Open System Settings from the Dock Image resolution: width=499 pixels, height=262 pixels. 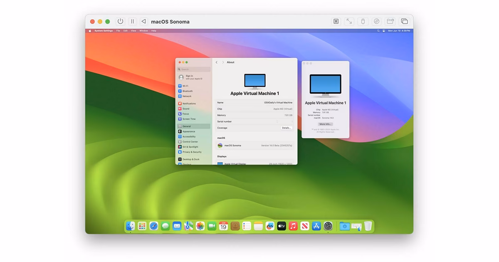tap(328, 226)
